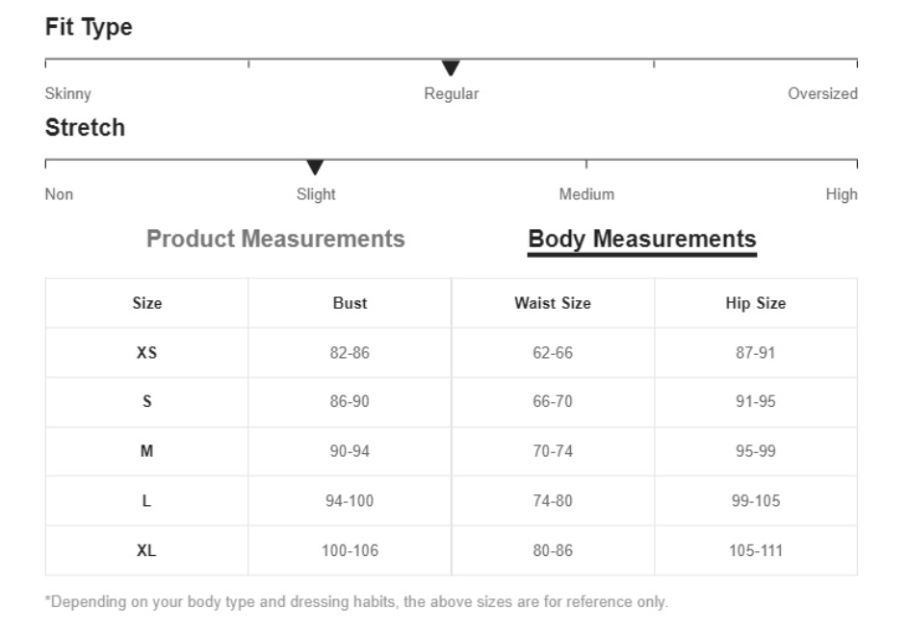Screen dimensions: 909x633
Task: Click the Medium stretch label
Action: coord(586,194)
